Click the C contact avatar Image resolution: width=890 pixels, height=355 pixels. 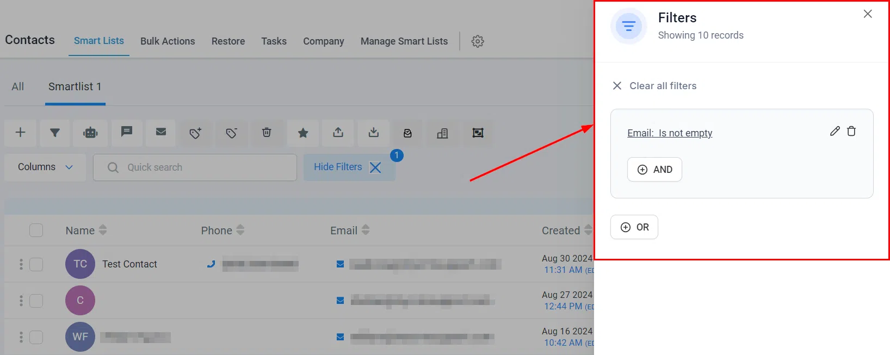click(x=80, y=301)
